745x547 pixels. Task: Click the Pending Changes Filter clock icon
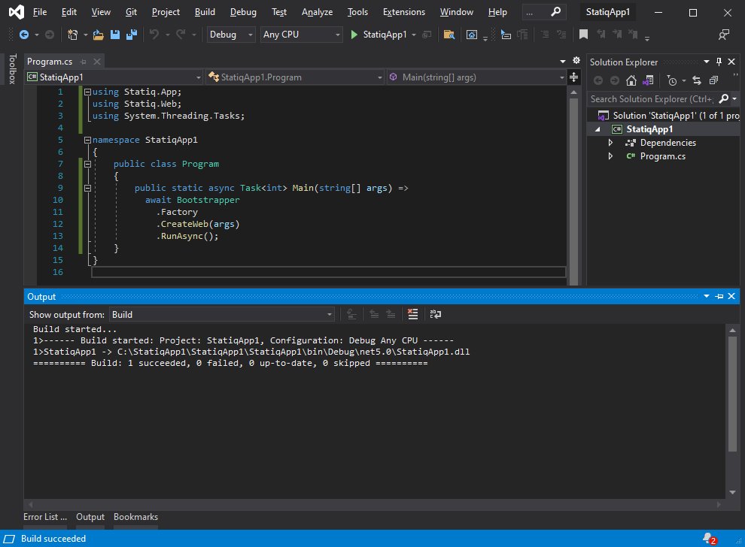click(x=672, y=80)
